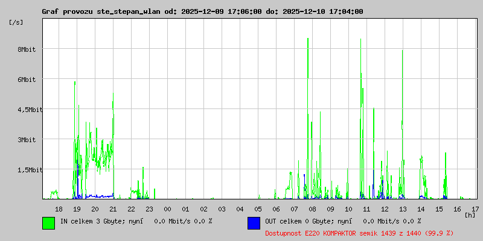Click hour label 09 on time axis
The image size is (483, 241).
tap(330, 209)
